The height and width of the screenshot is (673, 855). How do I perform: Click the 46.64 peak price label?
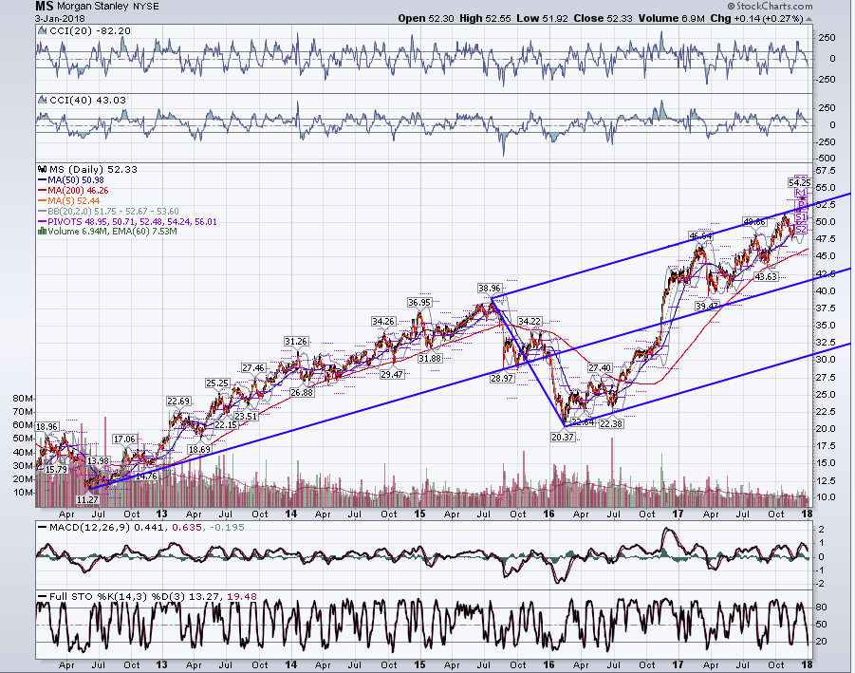[x=700, y=236]
